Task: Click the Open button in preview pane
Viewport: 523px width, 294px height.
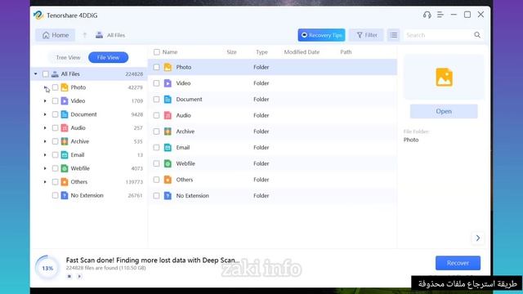Action: (x=444, y=111)
